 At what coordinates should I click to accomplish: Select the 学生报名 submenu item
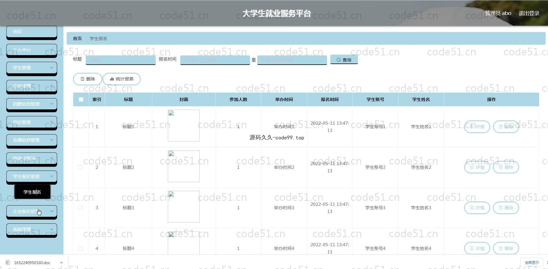pos(32,192)
